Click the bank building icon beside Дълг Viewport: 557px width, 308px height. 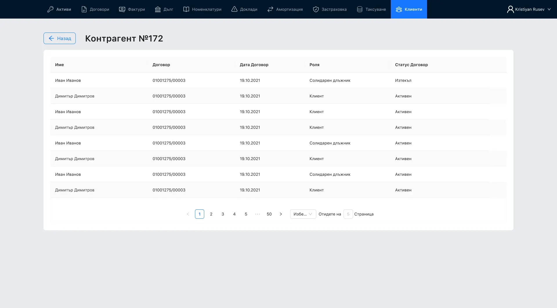point(158,9)
